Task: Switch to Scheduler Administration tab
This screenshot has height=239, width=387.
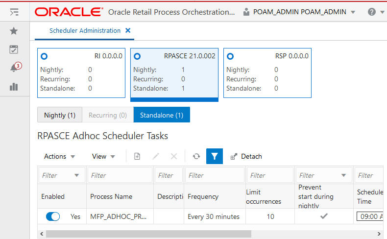Action: coord(85,30)
